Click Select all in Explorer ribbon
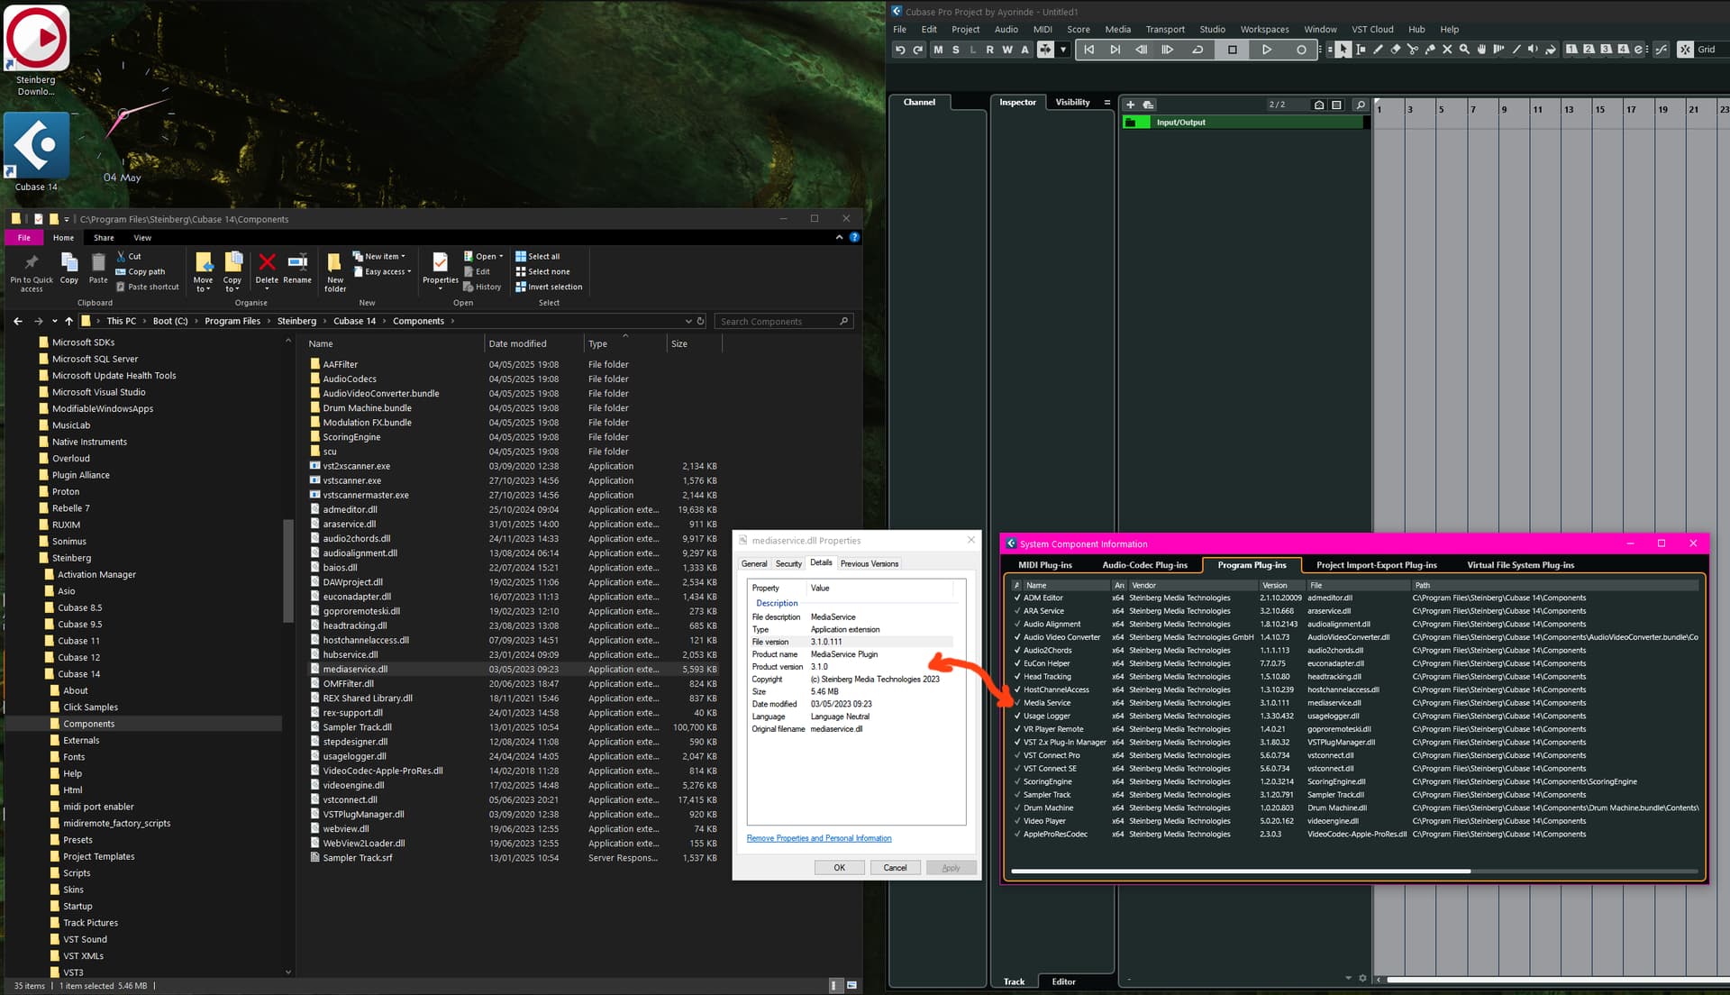Screen dimensions: 1730x995 (537, 257)
